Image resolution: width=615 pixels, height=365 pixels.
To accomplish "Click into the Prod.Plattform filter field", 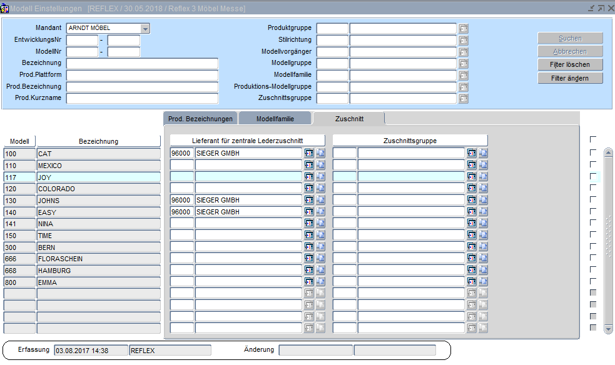I will click(x=142, y=75).
